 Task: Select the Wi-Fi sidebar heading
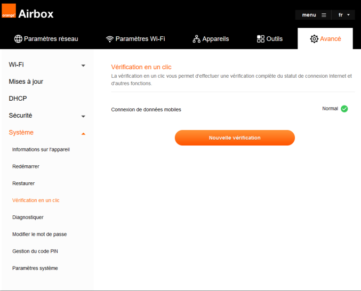click(x=16, y=64)
